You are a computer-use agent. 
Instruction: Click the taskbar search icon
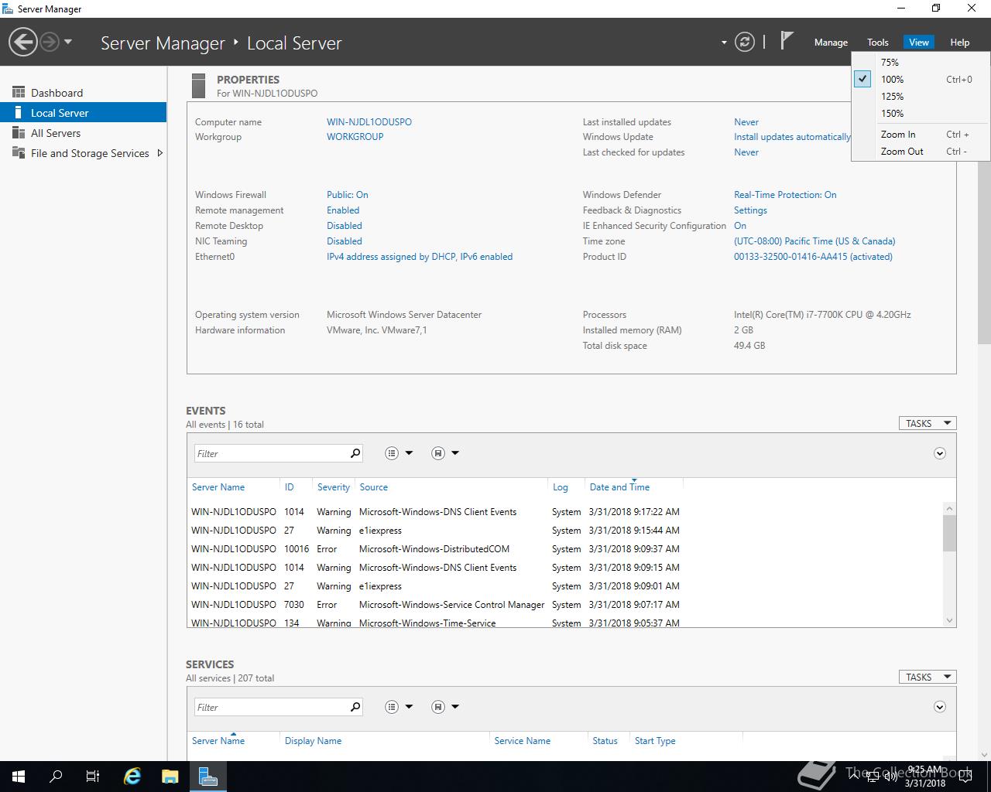pos(56,777)
